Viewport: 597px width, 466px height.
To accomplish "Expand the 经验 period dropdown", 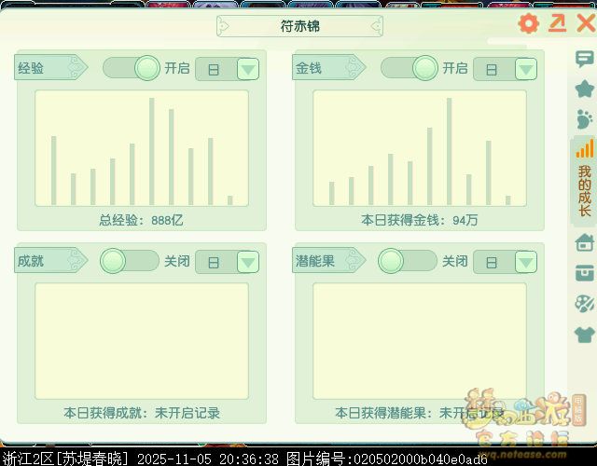I will point(247,70).
